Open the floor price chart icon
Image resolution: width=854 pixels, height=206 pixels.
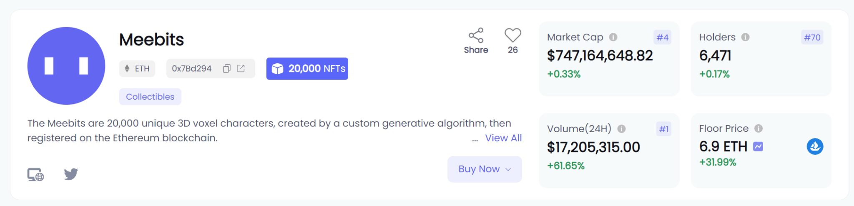point(758,147)
